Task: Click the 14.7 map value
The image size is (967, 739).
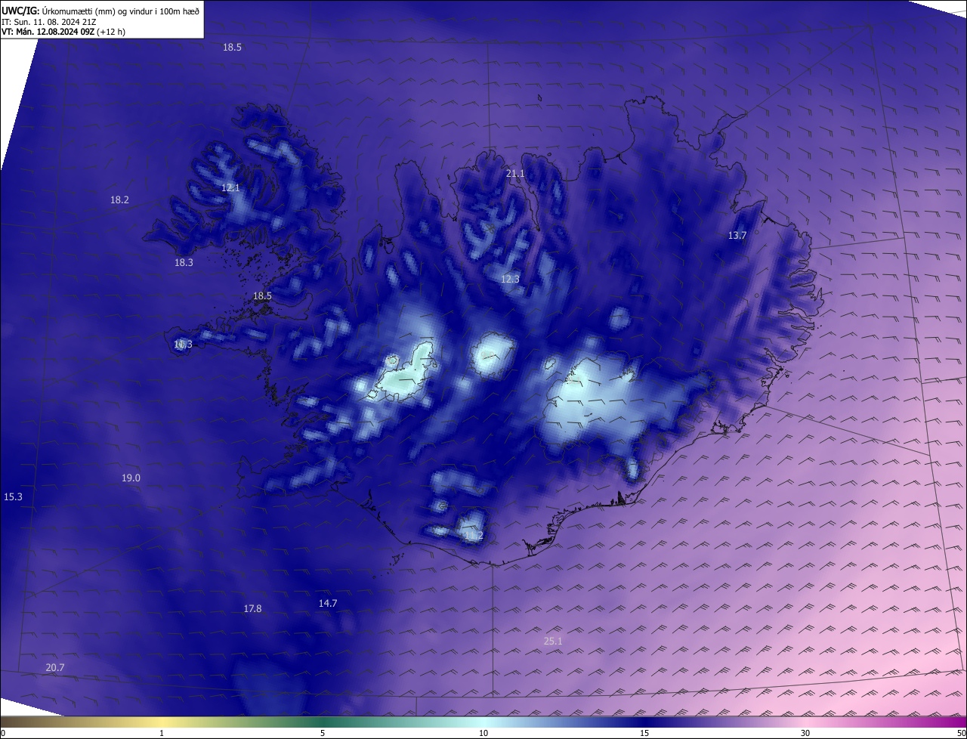Action: click(327, 604)
